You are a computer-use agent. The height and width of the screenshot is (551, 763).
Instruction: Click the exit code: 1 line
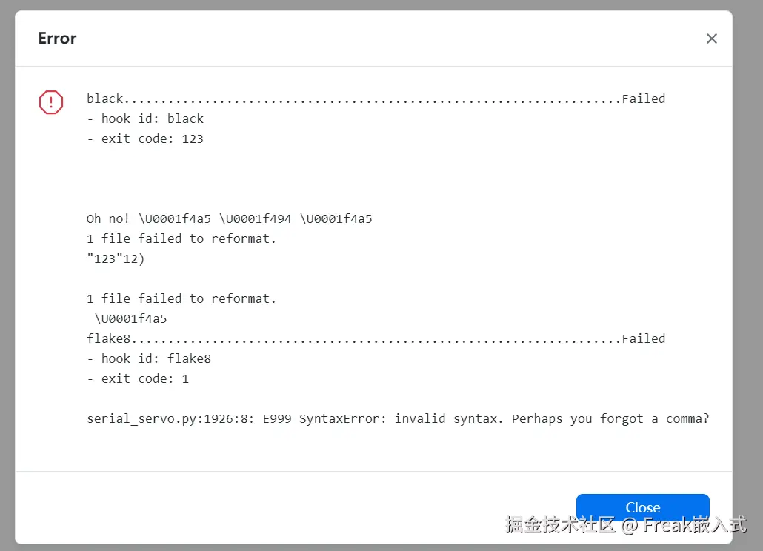click(138, 378)
